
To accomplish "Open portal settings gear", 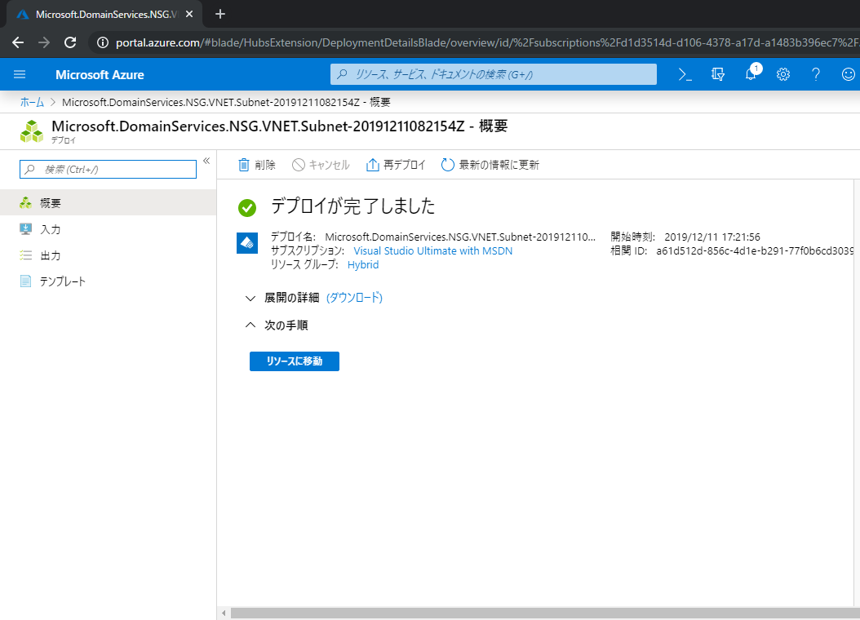I will point(783,74).
